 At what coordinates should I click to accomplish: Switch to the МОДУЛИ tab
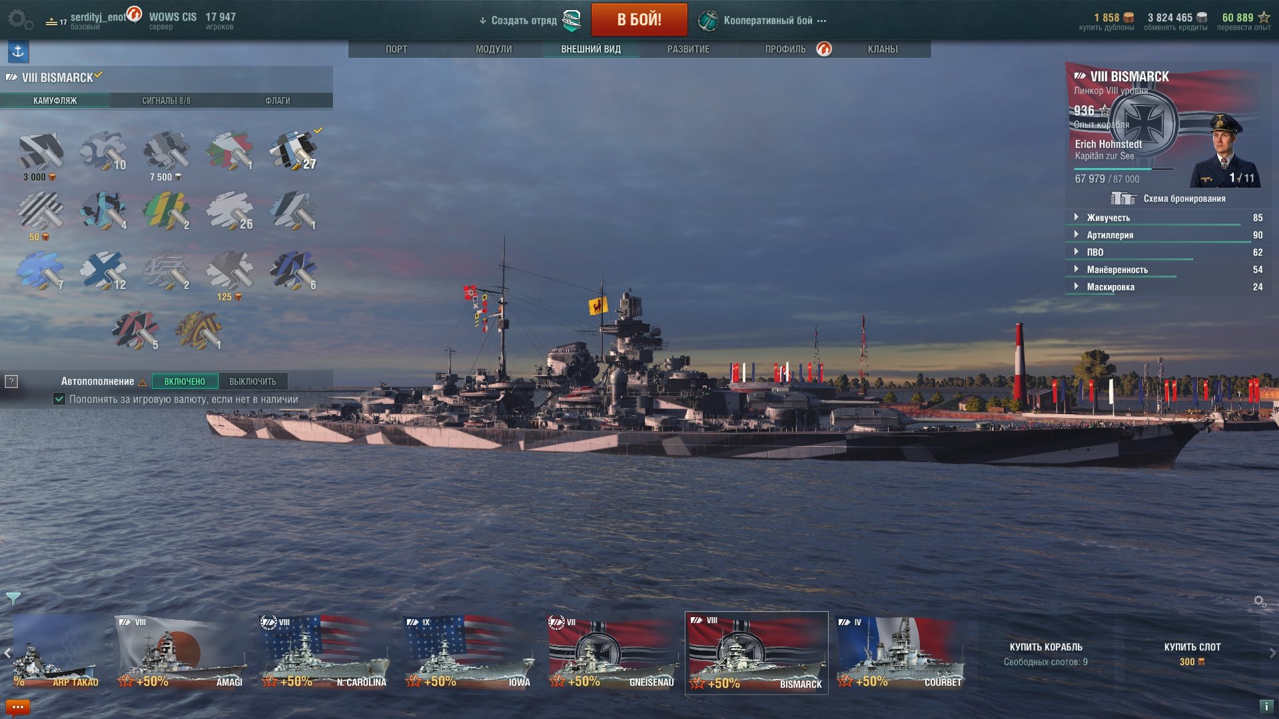tap(494, 49)
